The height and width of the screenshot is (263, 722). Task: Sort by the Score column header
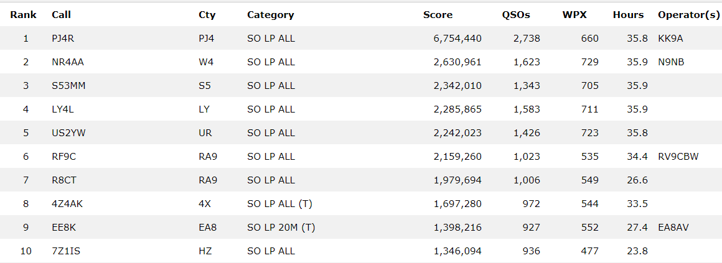(x=438, y=15)
